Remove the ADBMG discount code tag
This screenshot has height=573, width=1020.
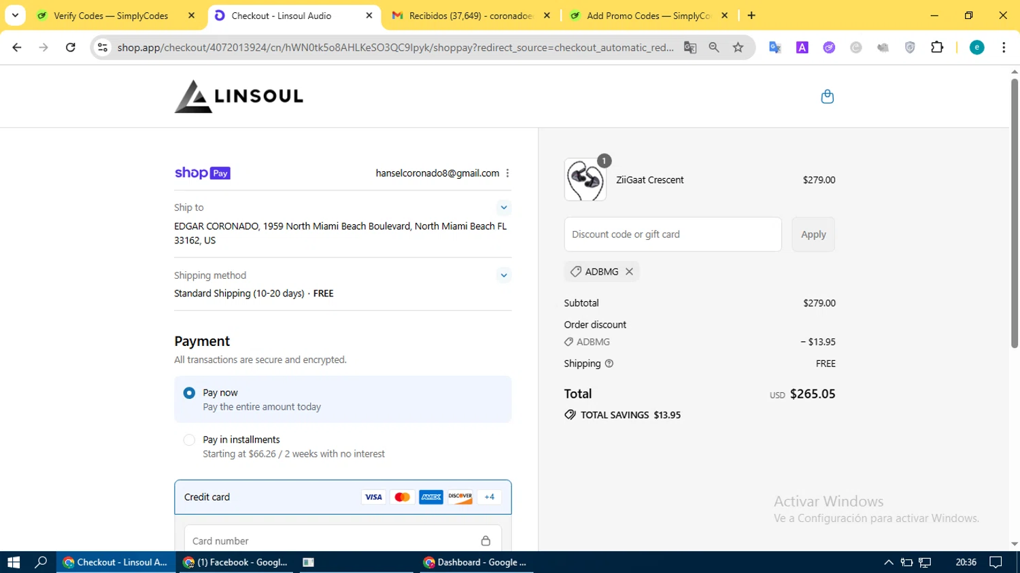[629, 271]
